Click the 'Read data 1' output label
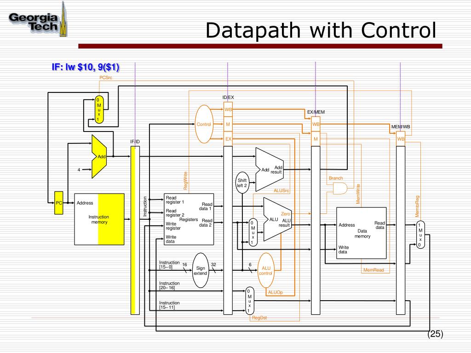 click(206, 206)
